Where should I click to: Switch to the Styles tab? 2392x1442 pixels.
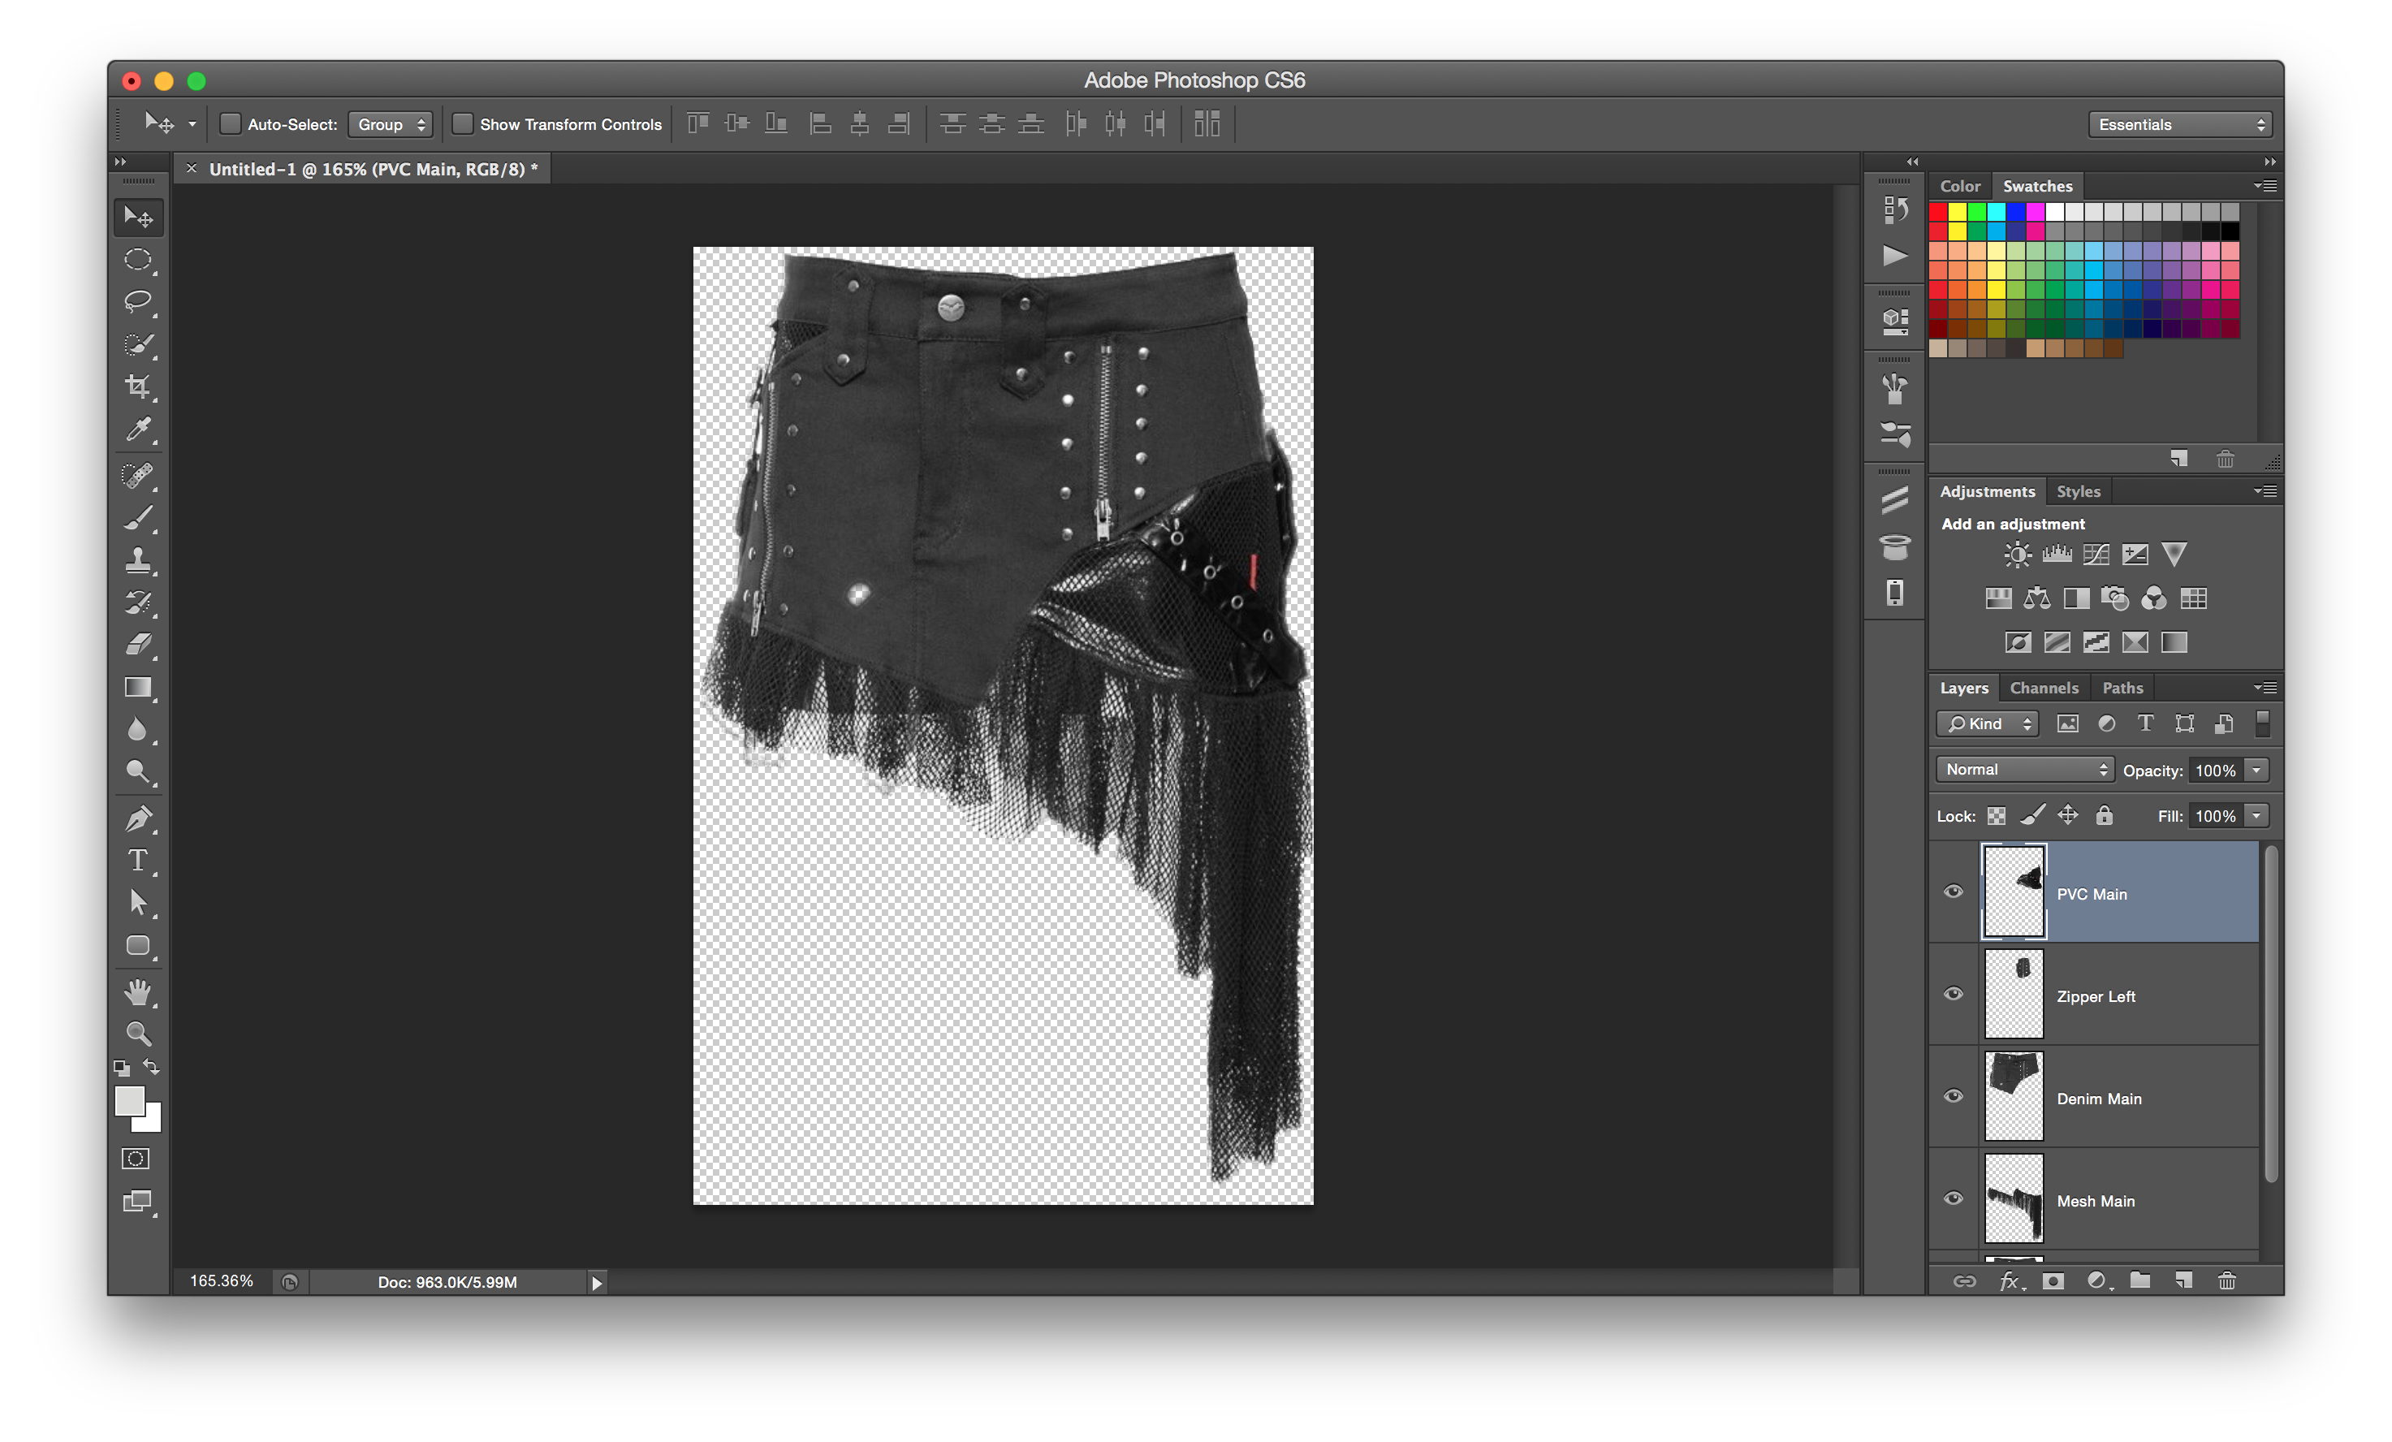(x=2078, y=491)
